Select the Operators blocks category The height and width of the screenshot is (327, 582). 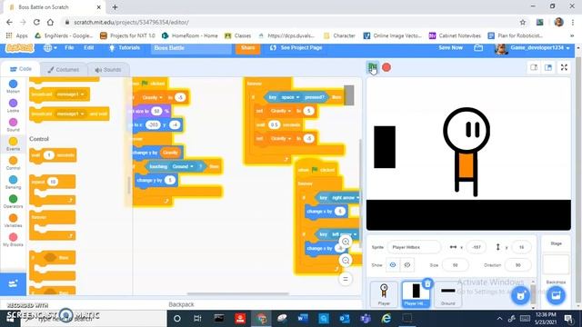point(13,202)
